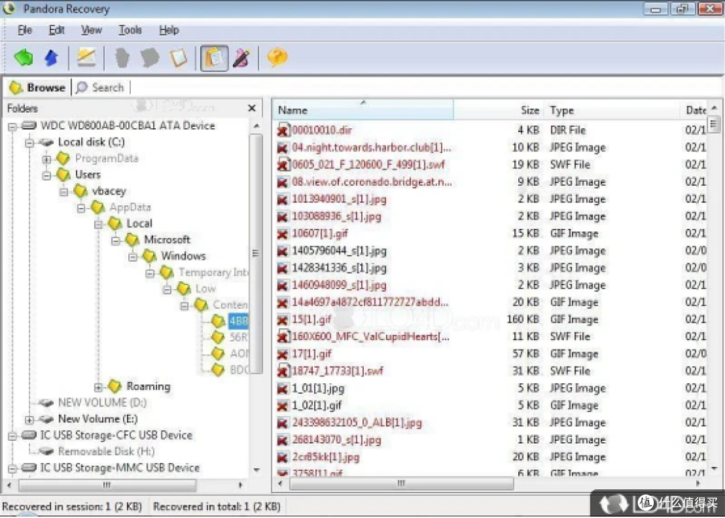
Task: Collapse the vbacey folder node
Action: click(64, 191)
